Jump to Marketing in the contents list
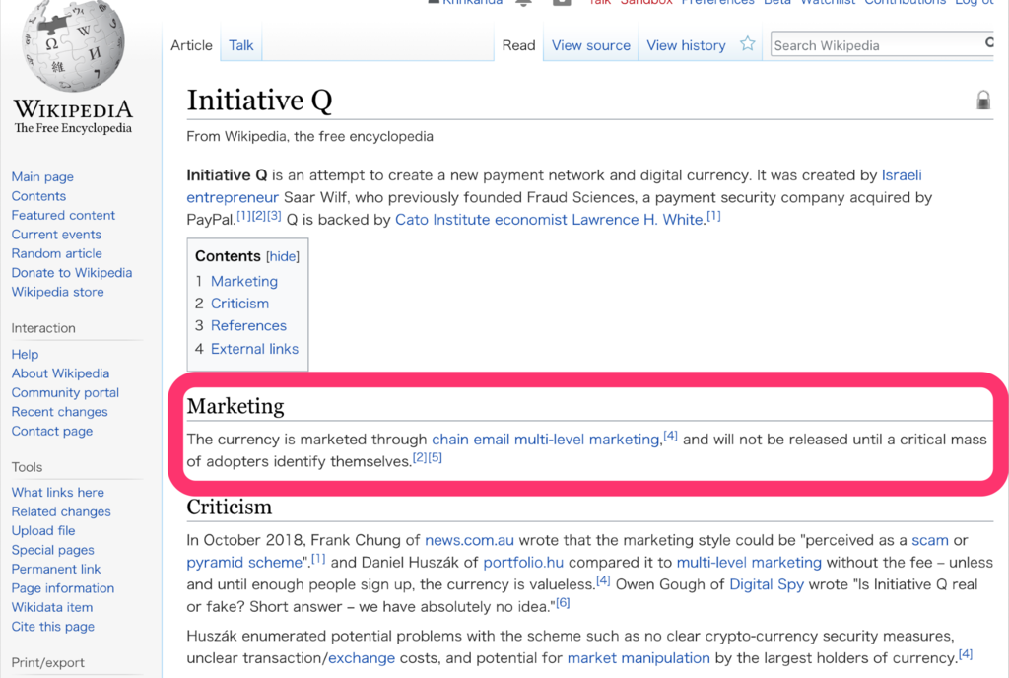Screen dimensions: 1009x678 (244, 281)
